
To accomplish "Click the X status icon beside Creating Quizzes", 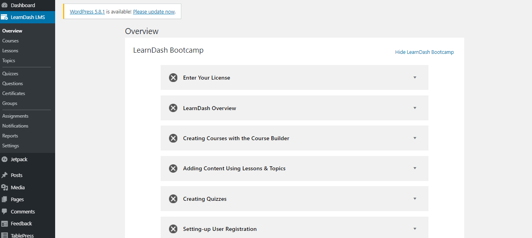I will point(173,199).
